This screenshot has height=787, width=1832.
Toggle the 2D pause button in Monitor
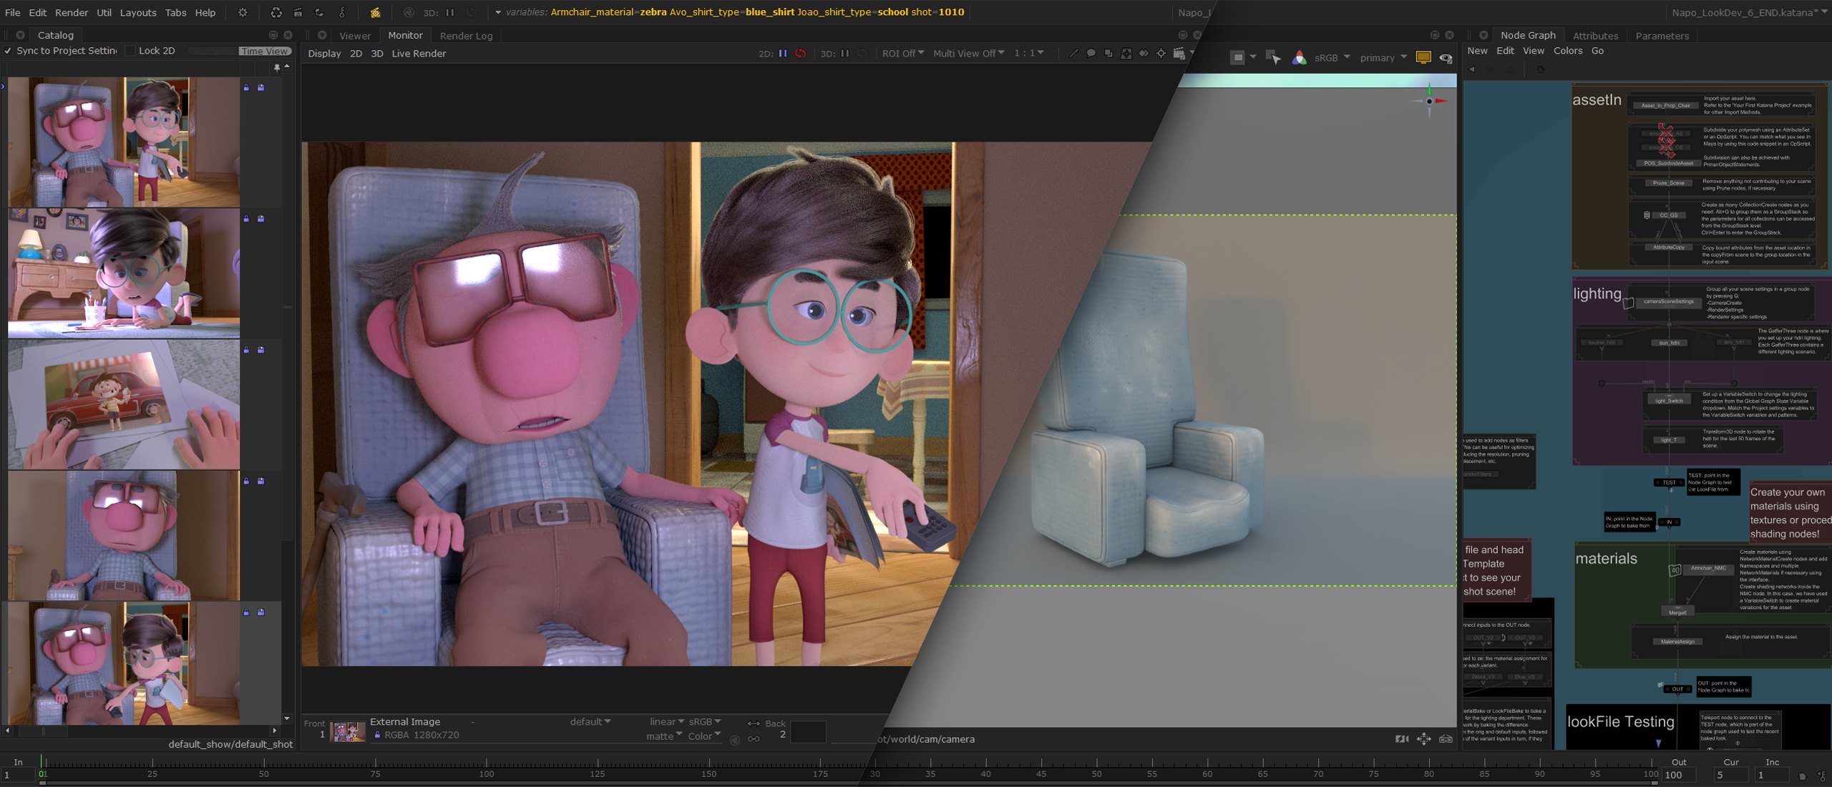point(783,54)
